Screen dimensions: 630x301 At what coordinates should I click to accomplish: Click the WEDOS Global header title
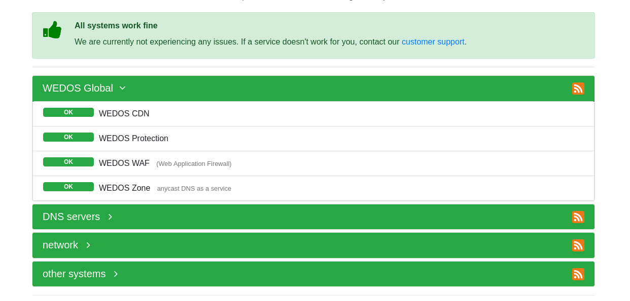click(78, 88)
